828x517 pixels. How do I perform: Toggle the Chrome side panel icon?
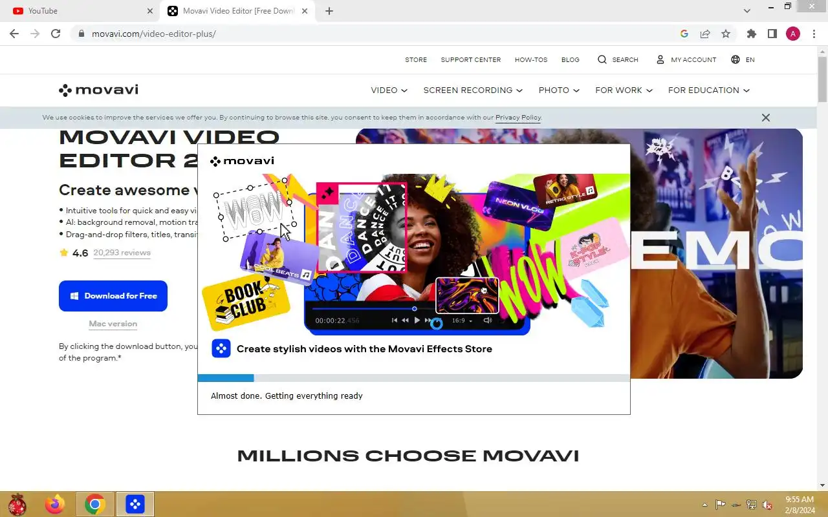click(772, 34)
